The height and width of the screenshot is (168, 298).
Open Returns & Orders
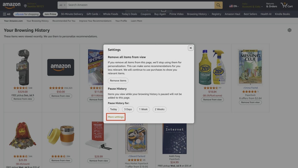[272, 5]
